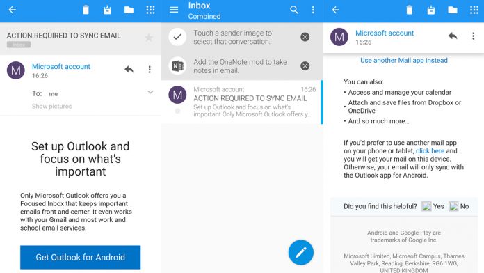Tap OneNote icon in mod suggestion
This screenshot has width=484, height=273.
point(177,66)
